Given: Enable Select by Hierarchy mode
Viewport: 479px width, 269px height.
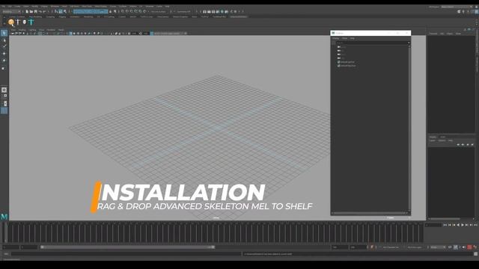Looking at the screenshot, I should [x=56, y=12].
